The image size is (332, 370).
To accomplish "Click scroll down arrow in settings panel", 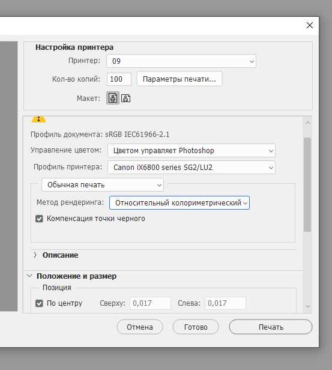I will click(308, 306).
